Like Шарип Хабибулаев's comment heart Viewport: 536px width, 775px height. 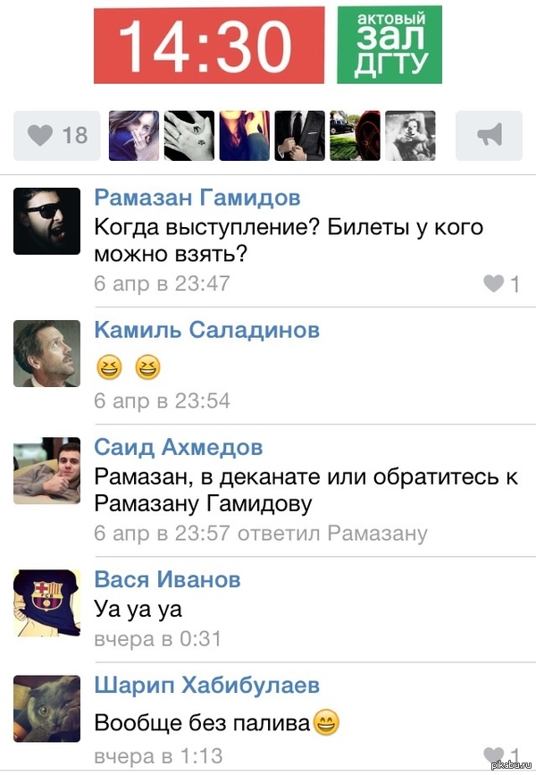501,756
